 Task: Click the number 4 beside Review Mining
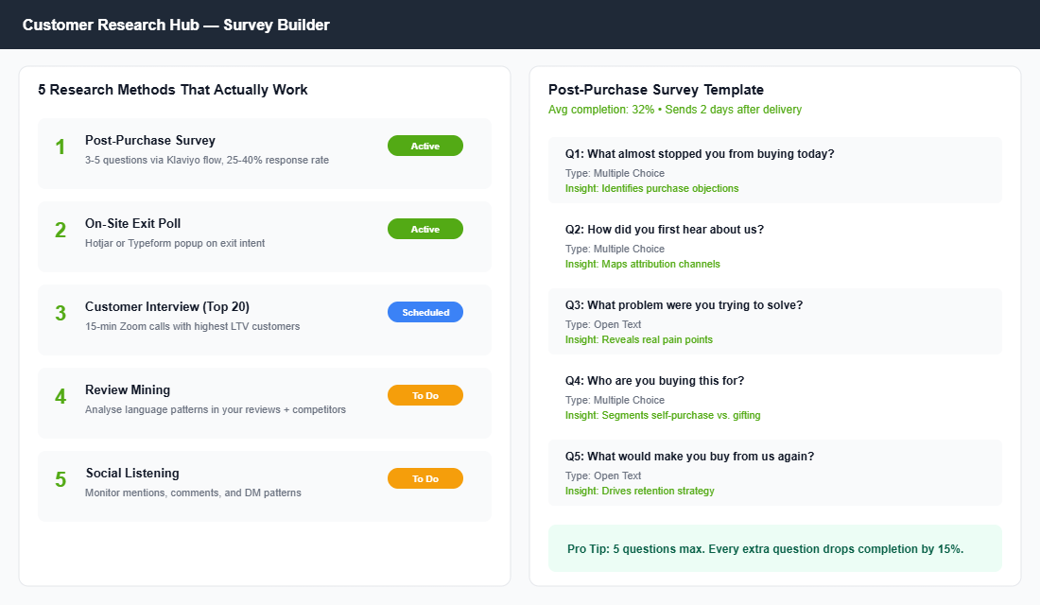[60, 396]
